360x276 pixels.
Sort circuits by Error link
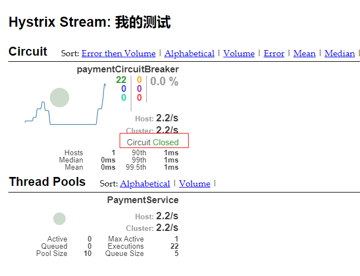274,53
